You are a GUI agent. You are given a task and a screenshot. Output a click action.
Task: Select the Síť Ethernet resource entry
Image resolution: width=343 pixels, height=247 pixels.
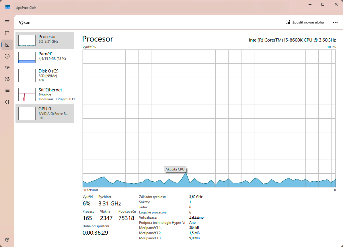[45, 94]
